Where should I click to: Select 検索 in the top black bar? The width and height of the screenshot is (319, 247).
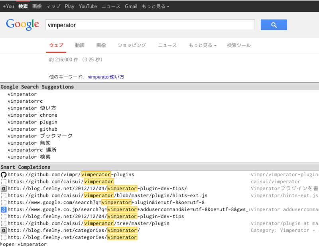coord(23,6)
